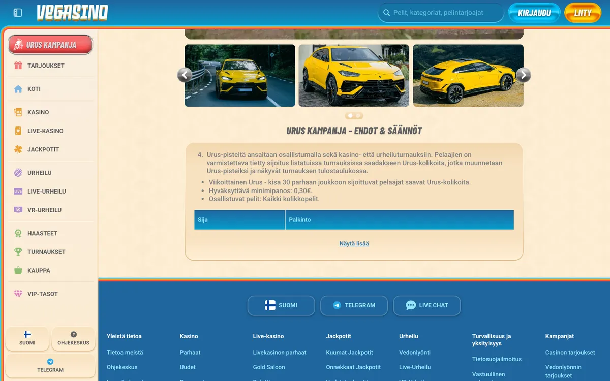The image size is (610, 381).
Task: Open the yellow Urus forest road photo
Action: [x=240, y=76]
